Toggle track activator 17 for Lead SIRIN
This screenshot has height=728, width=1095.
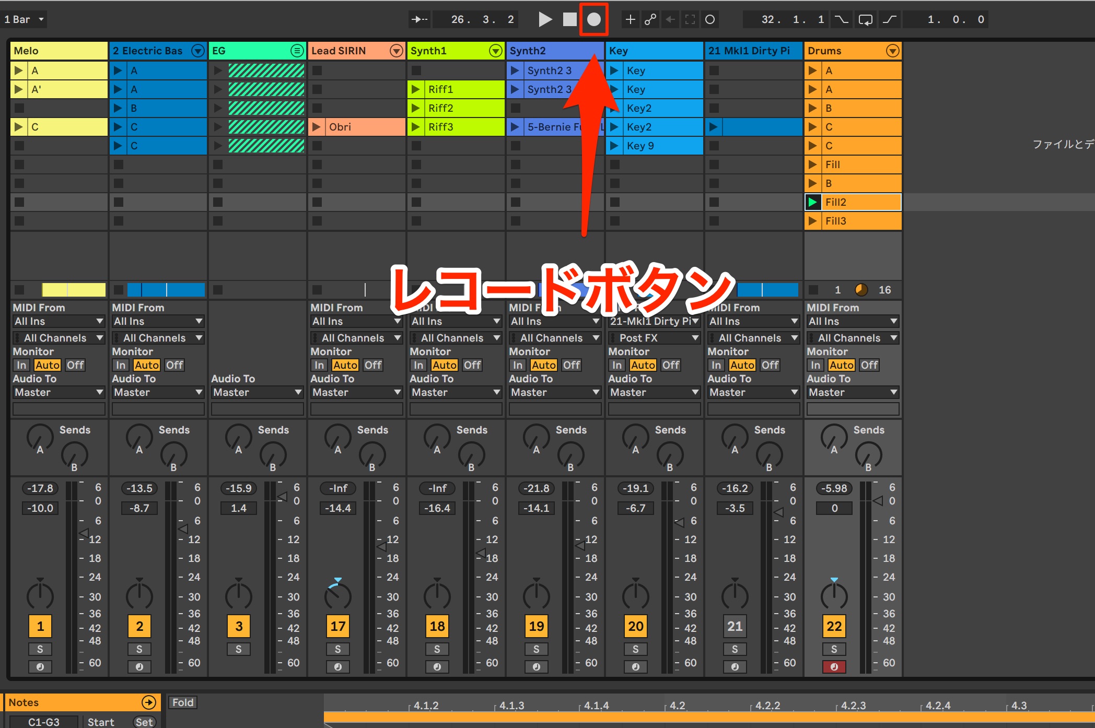pos(338,626)
